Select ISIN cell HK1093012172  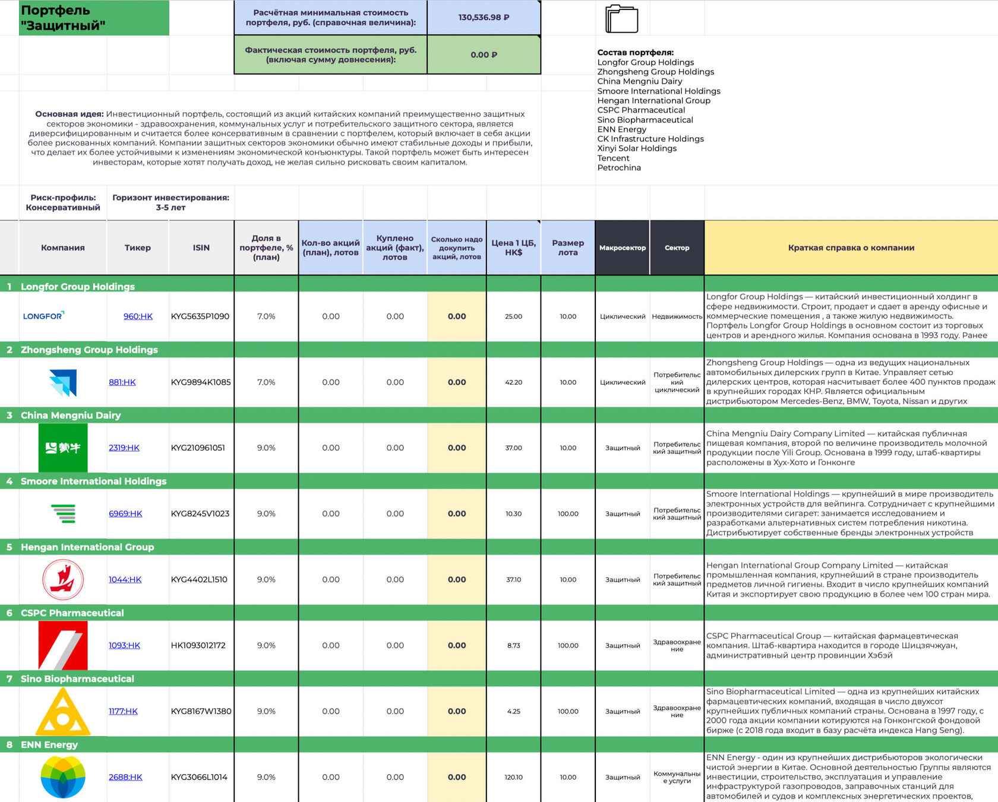[201, 645]
